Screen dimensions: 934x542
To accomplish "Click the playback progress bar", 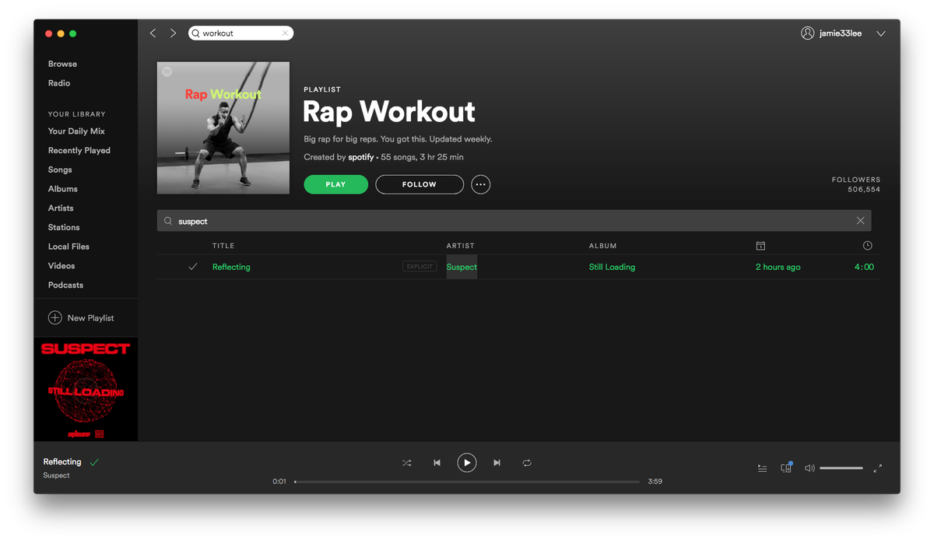I will click(467, 481).
